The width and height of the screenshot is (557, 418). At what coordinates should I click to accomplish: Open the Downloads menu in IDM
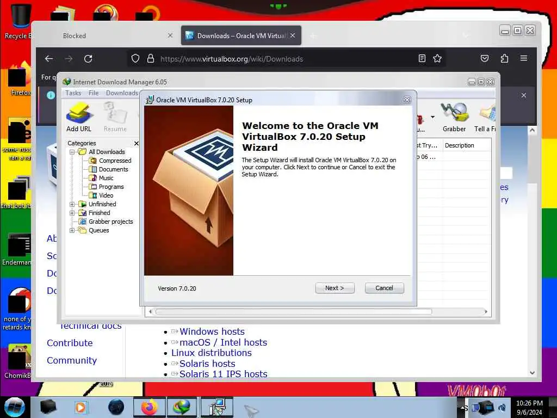click(x=122, y=93)
